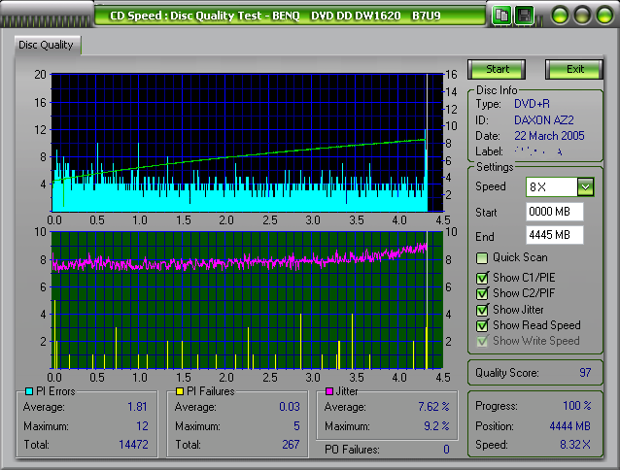The width and height of the screenshot is (620, 470).
Task: Toggle the Show C2/PIF checkbox
Action: 482,294
